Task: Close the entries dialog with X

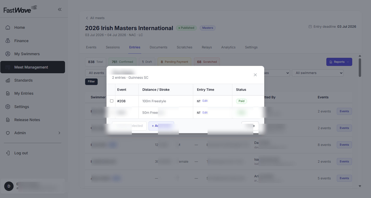Action: (255, 75)
